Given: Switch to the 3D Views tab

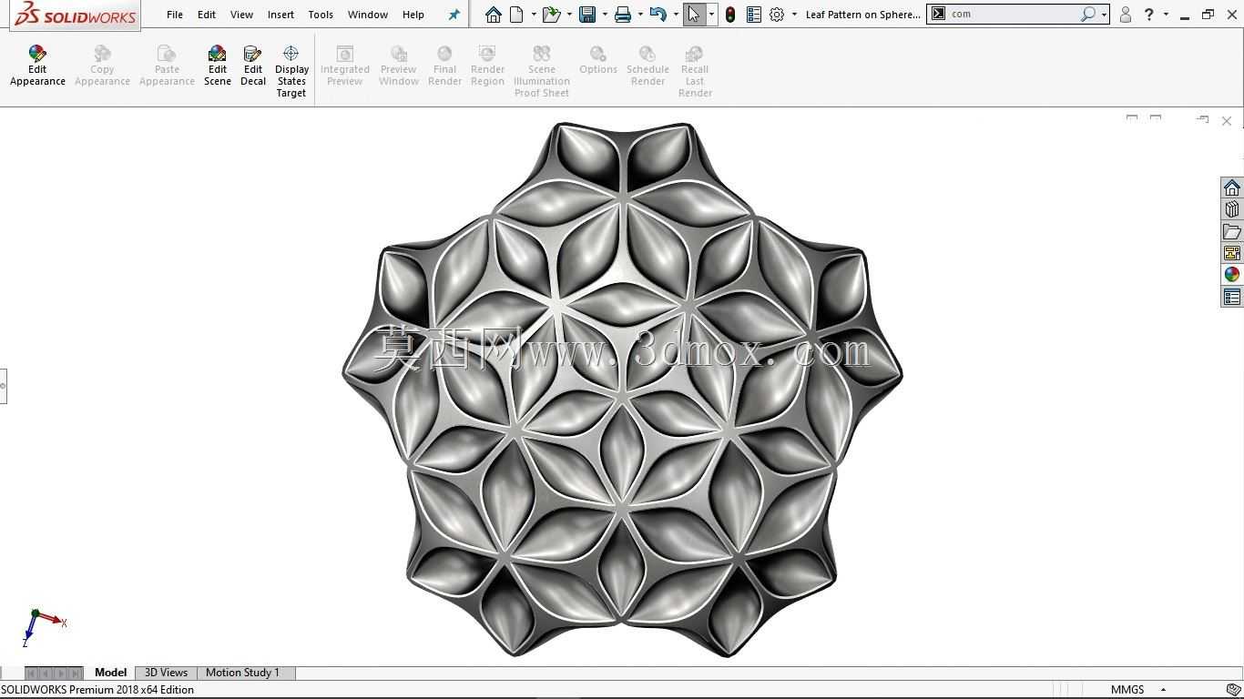Looking at the screenshot, I should pyautogui.click(x=166, y=673).
